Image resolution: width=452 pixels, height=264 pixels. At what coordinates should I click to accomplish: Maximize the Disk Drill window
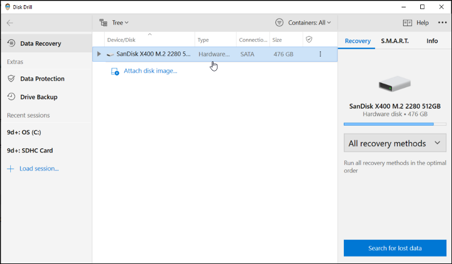(x=423, y=7)
